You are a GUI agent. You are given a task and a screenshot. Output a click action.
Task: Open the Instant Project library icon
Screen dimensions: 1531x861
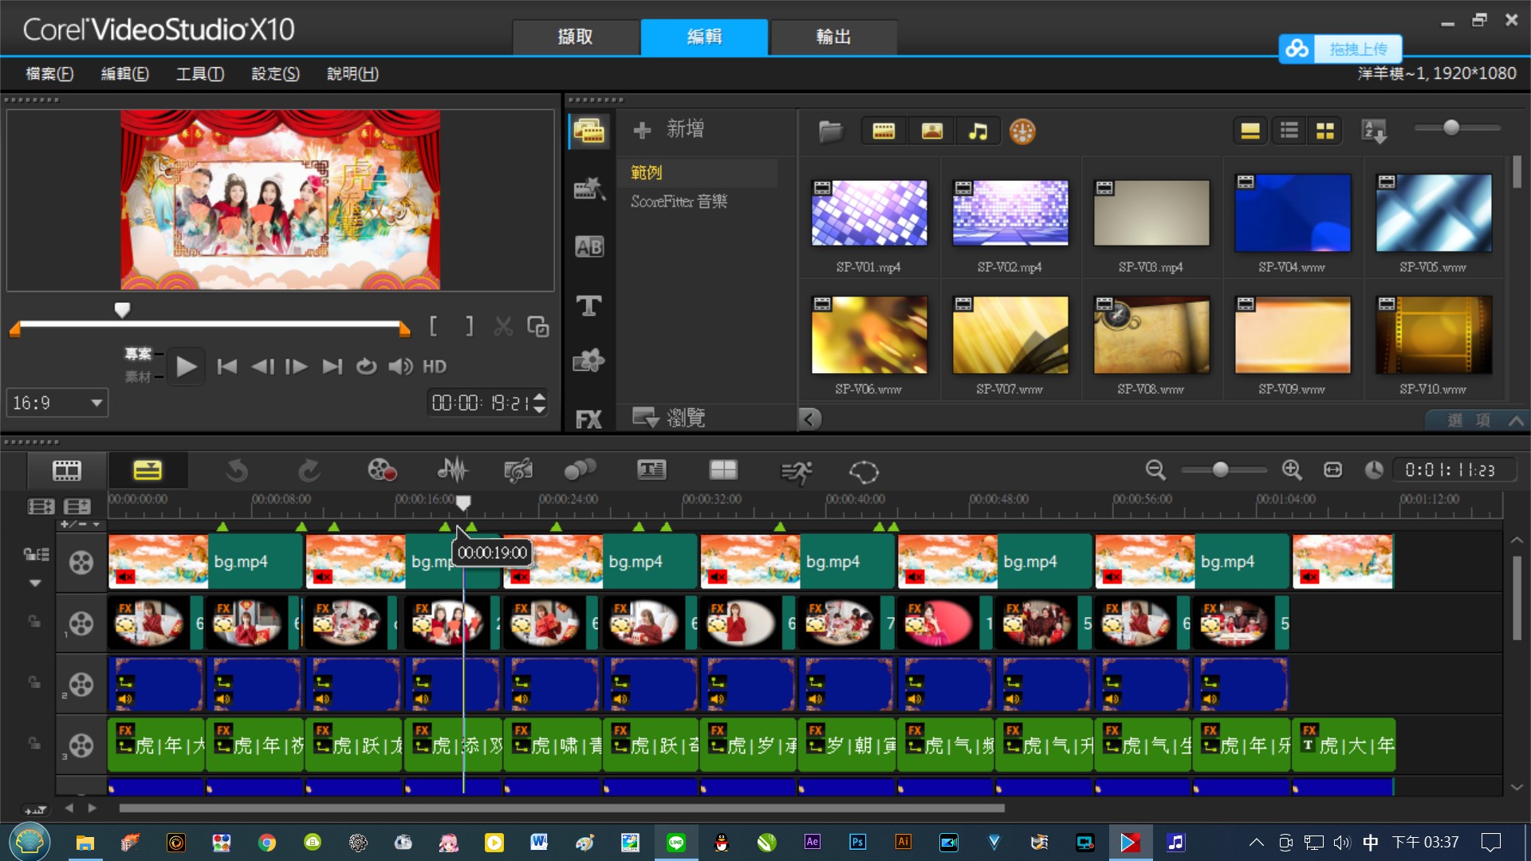[x=589, y=189]
